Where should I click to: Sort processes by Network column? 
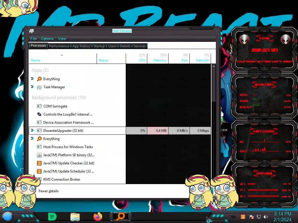point(200,58)
